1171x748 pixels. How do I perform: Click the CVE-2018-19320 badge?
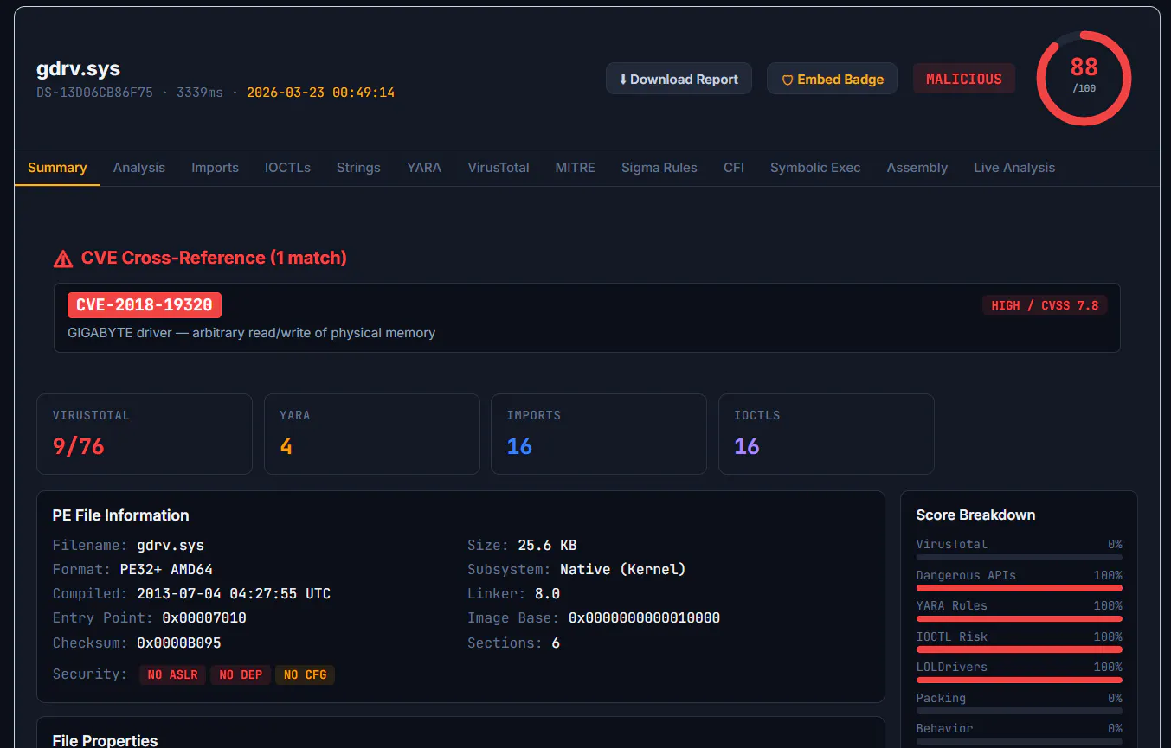coord(145,305)
